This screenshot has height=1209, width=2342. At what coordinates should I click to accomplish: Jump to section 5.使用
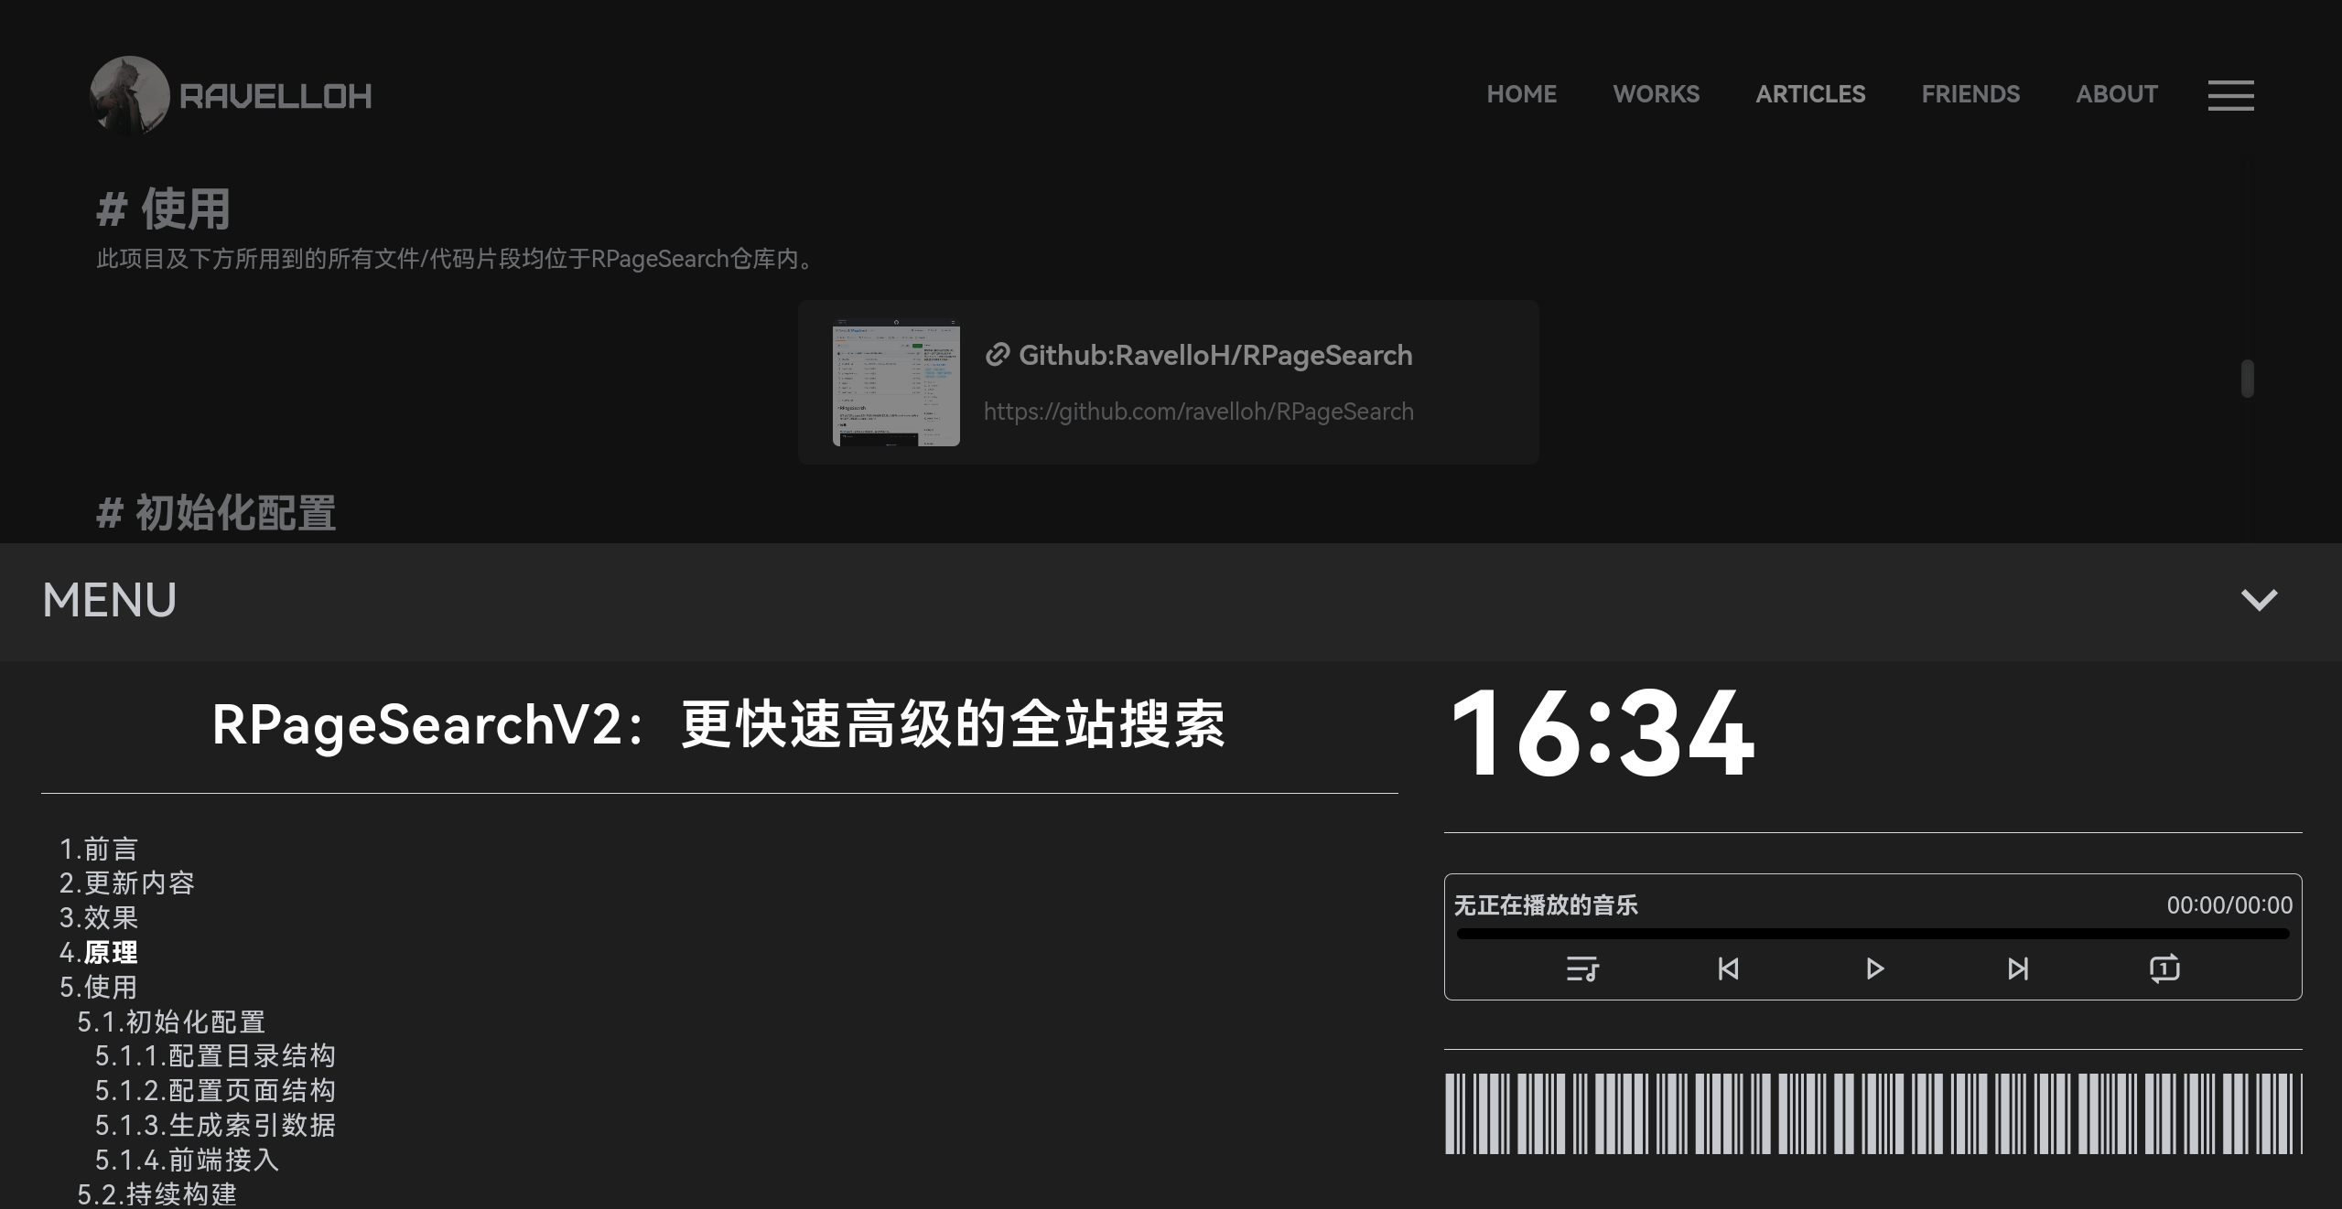tap(99, 988)
